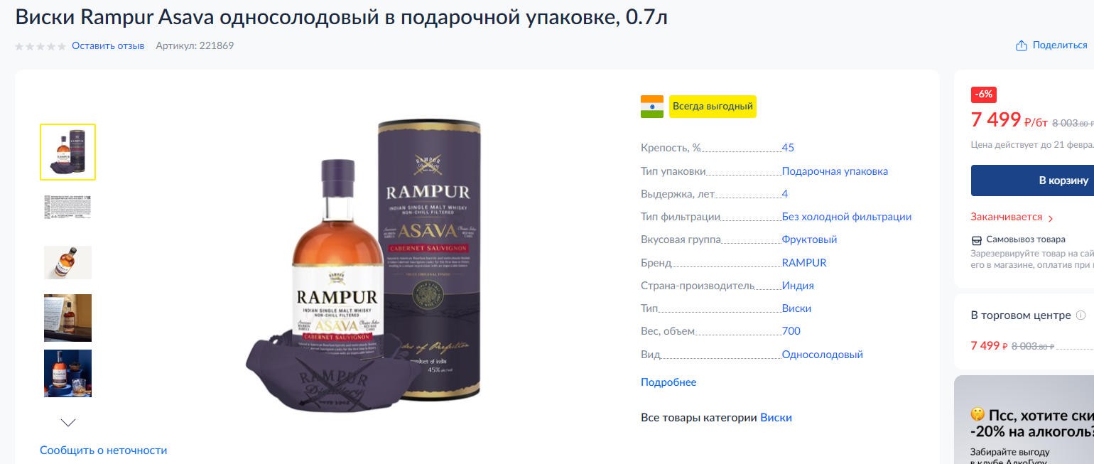Screen dimensions: 1094x464
Task: Click Сообщить о неточности link
Action: click(104, 450)
